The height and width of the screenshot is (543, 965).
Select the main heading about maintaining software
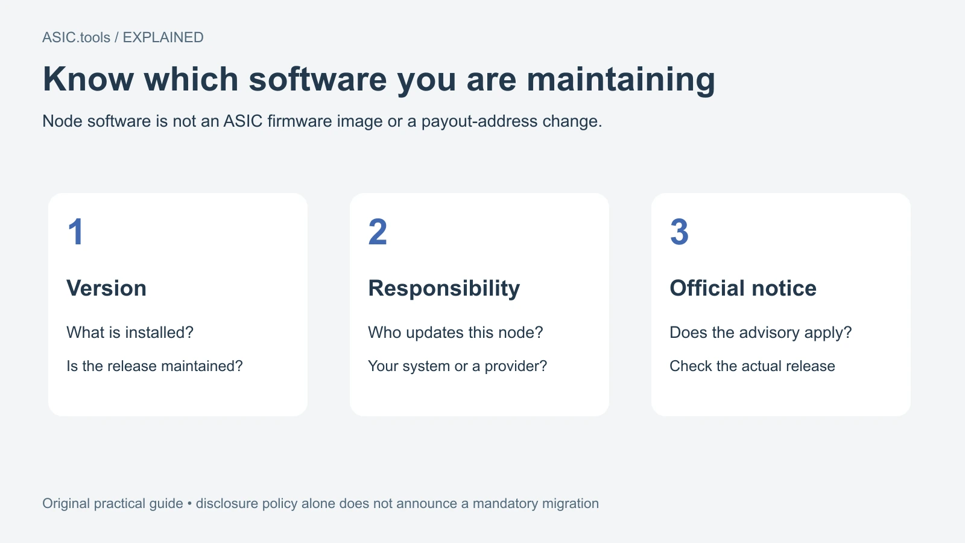click(379, 80)
